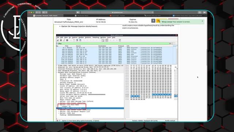
Task: Select the Client IP address 192.168.0.11 line
Action: coord(73,86)
